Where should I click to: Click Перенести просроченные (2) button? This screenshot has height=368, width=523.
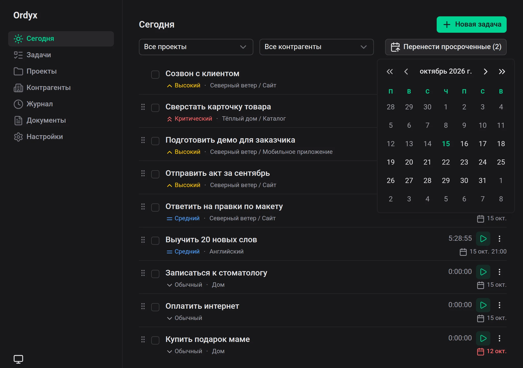(x=446, y=47)
